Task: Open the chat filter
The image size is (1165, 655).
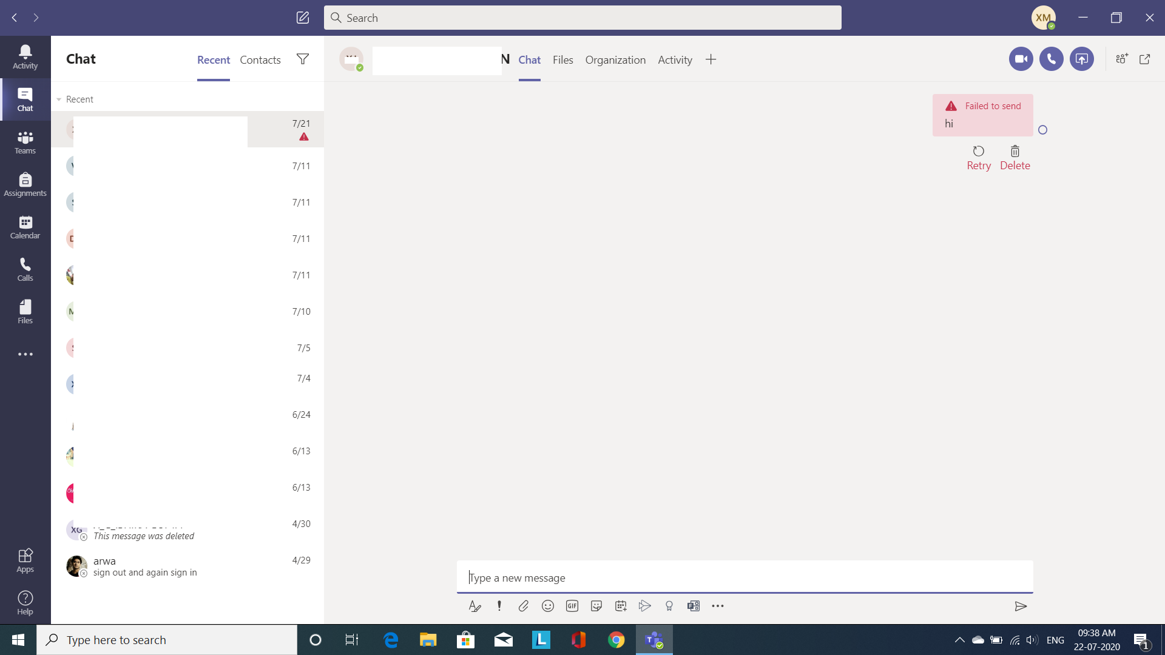Action: [302, 59]
